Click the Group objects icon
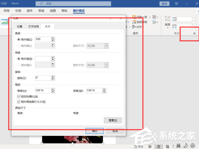199x149 pixels. pyautogui.click(x=154, y=17)
